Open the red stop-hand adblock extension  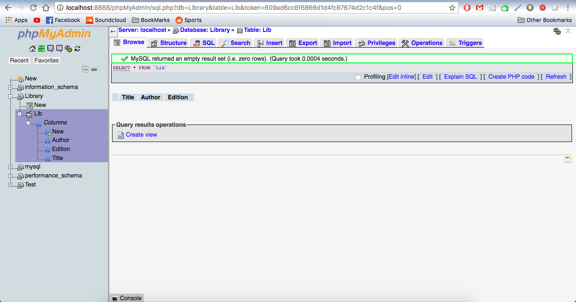pyautogui.click(x=467, y=8)
